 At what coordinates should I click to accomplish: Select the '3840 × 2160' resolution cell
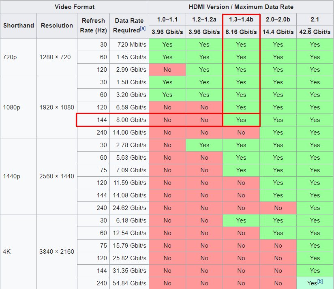[x=57, y=252]
